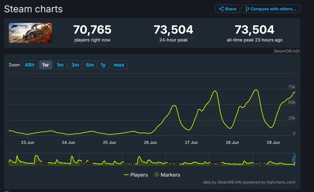The width and height of the screenshot is (314, 192).
Task: Select the 6m zoom range
Action: click(90, 65)
